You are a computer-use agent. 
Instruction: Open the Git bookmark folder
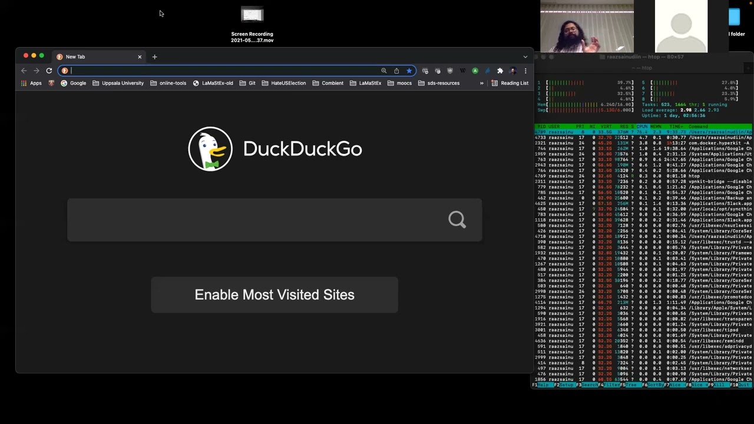tap(247, 83)
